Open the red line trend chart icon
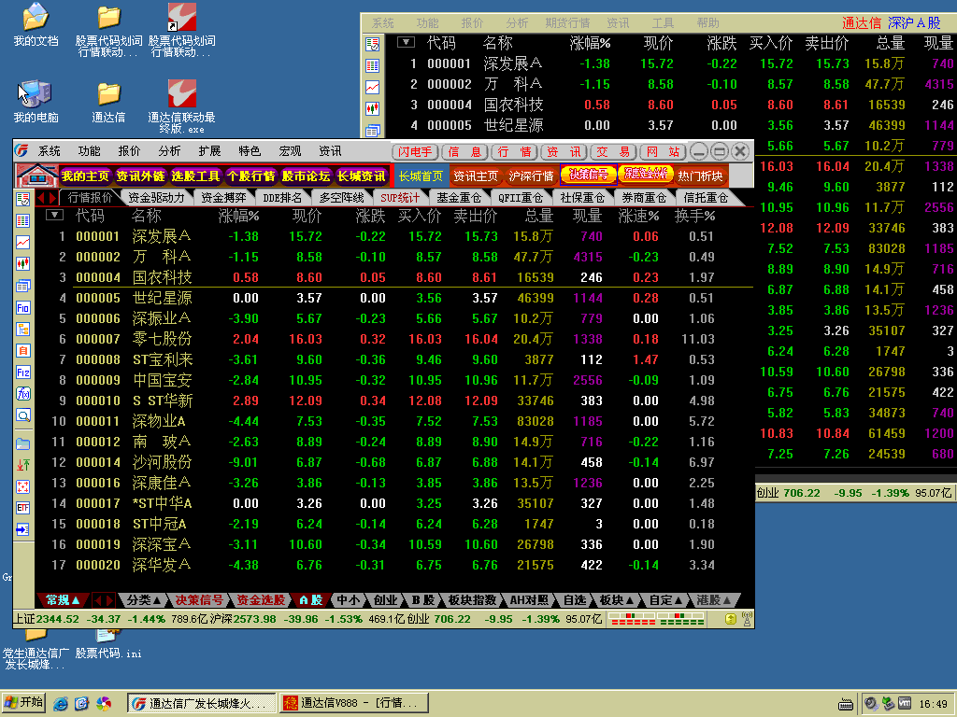957x717 pixels. point(23,242)
